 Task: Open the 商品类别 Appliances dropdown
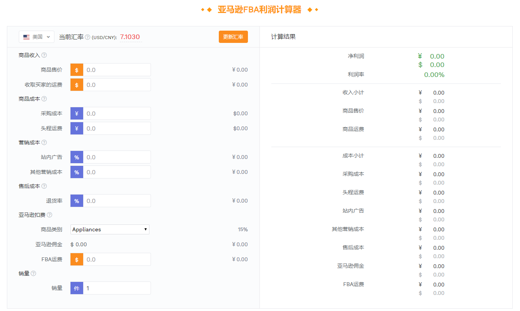point(110,229)
